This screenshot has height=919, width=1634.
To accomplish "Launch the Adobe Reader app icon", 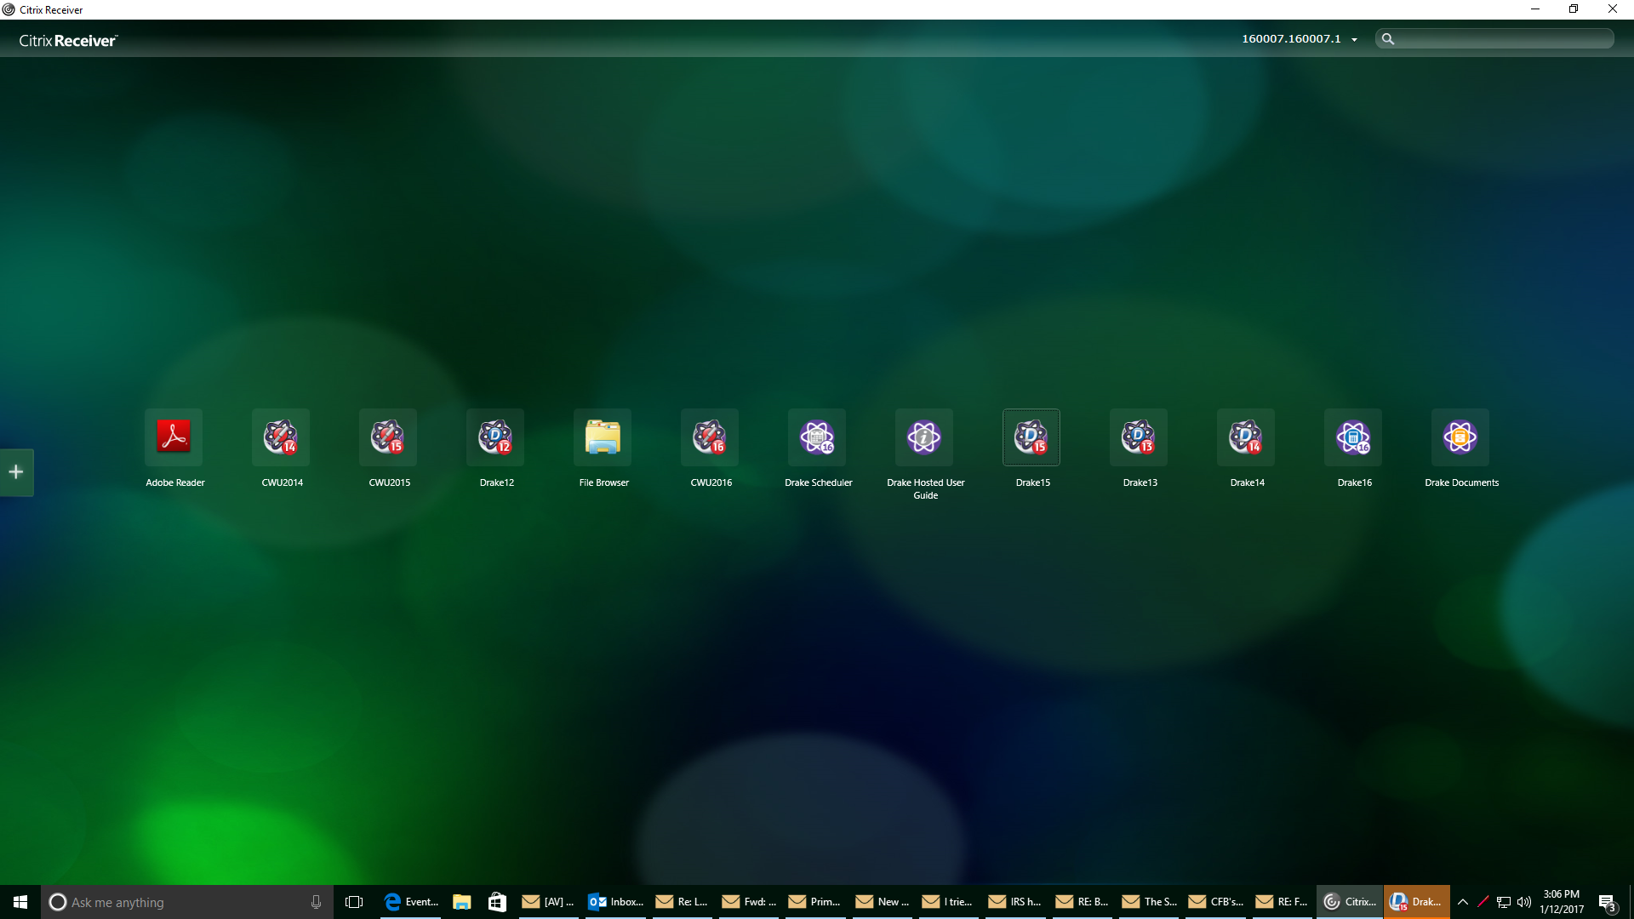I will pyautogui.click(x=174, y=437).
